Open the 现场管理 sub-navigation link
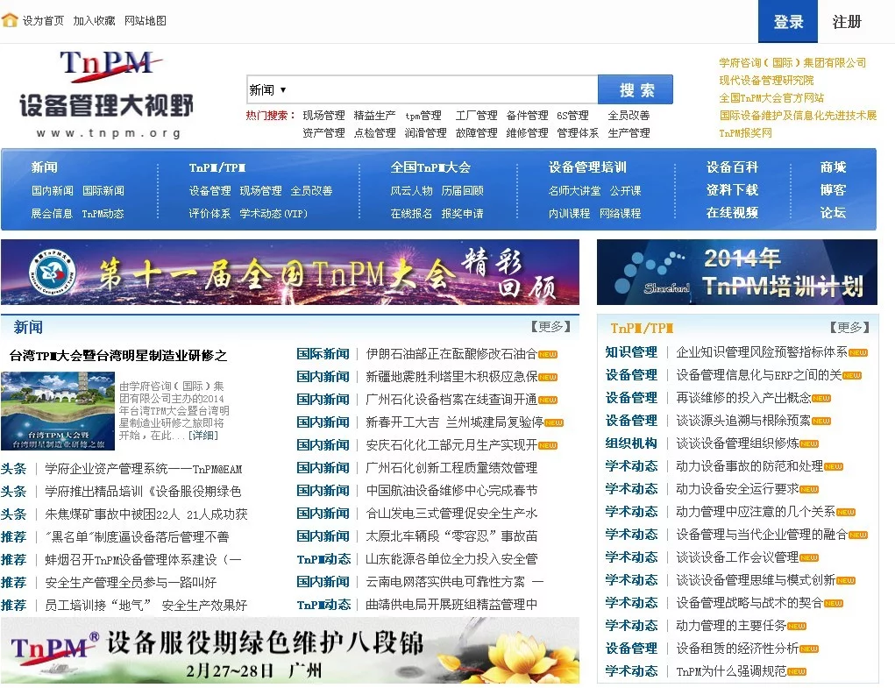895x688 pixels. pos(261,190)
